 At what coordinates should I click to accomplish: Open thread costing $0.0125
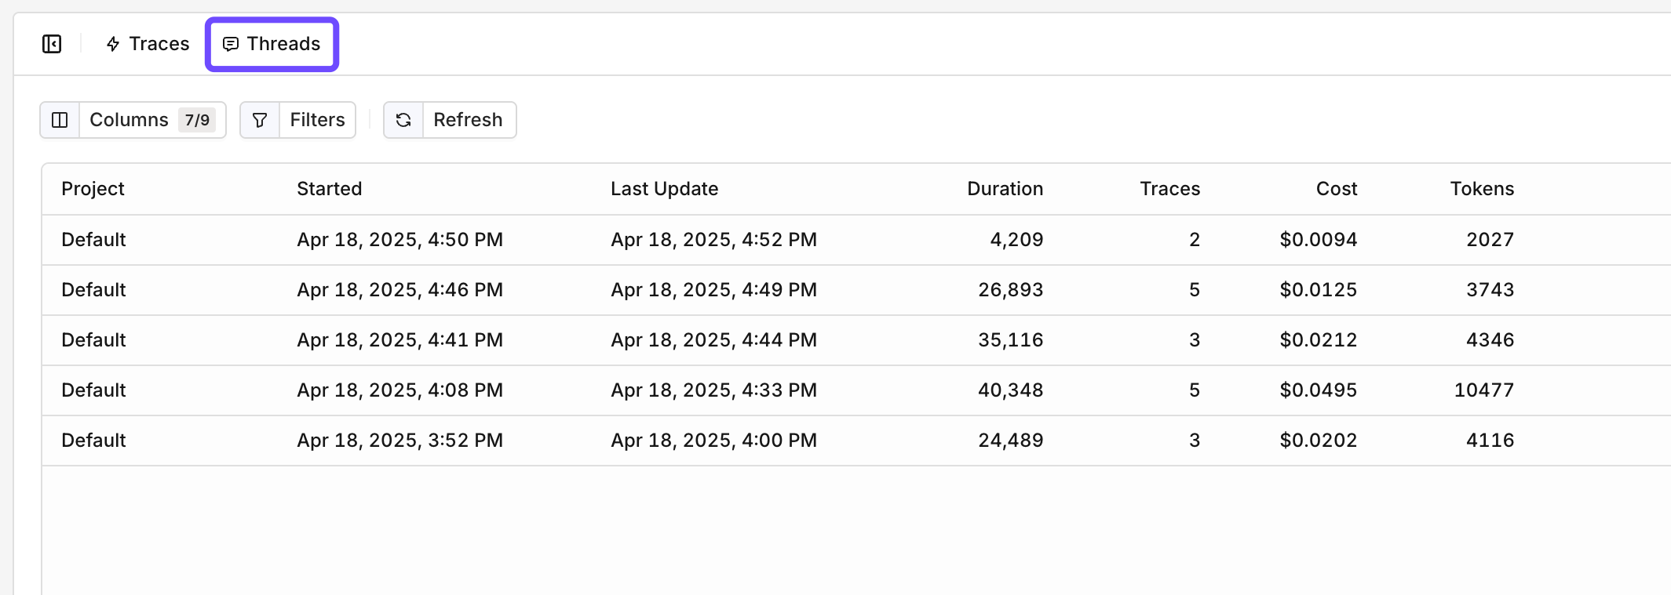pos(1318,290)
